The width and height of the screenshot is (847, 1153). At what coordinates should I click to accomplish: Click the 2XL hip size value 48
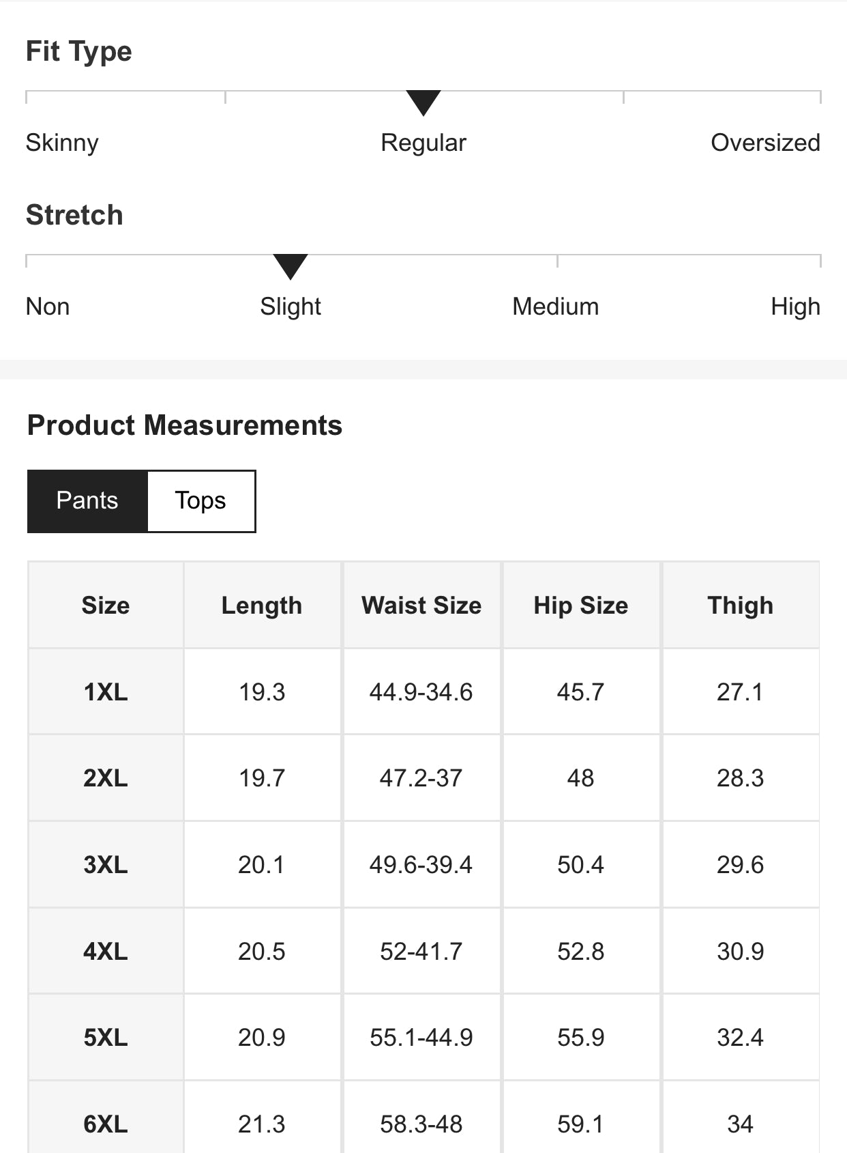[x=581, y=778]
